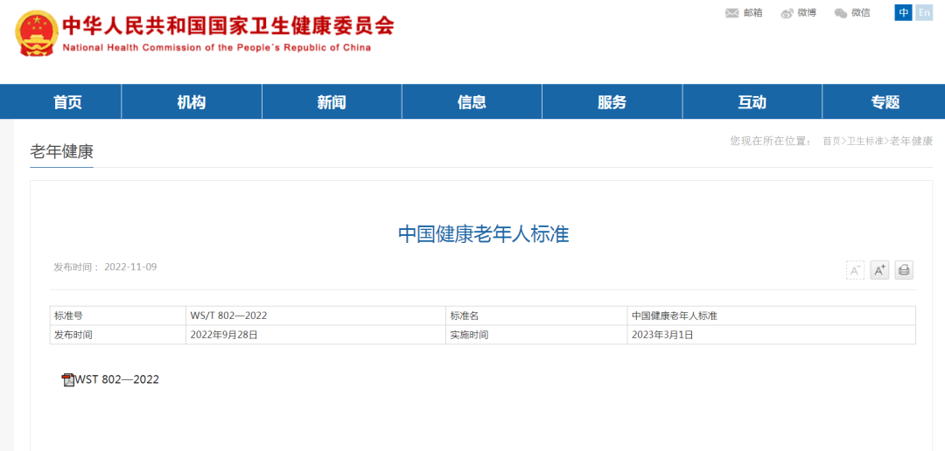Open the 机构 navigation menu
This screenshot has height=451, width=945.
(x=191, y=102)
